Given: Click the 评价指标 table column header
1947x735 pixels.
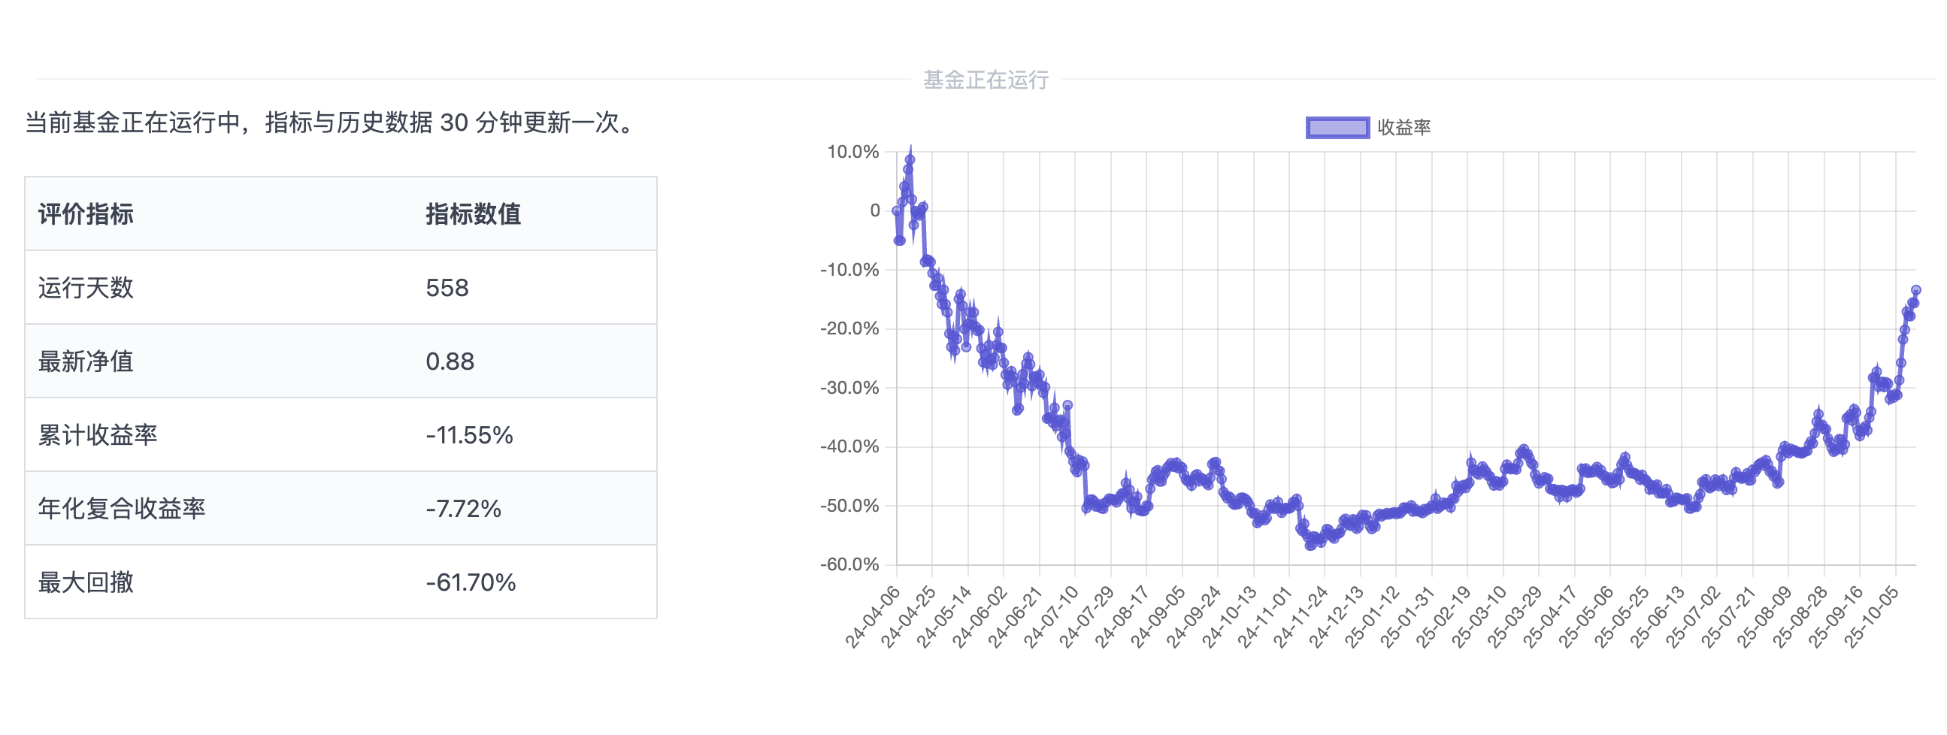Looking at the screenshot, I should pyautogui.click(x=86, y=213).
